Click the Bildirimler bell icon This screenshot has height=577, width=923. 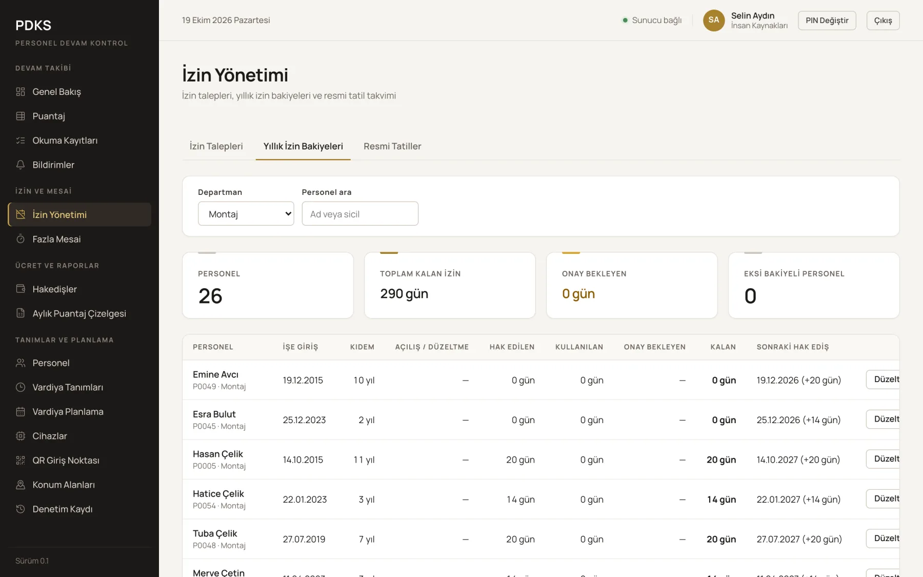pyautogui.click(x=21, y=165)
